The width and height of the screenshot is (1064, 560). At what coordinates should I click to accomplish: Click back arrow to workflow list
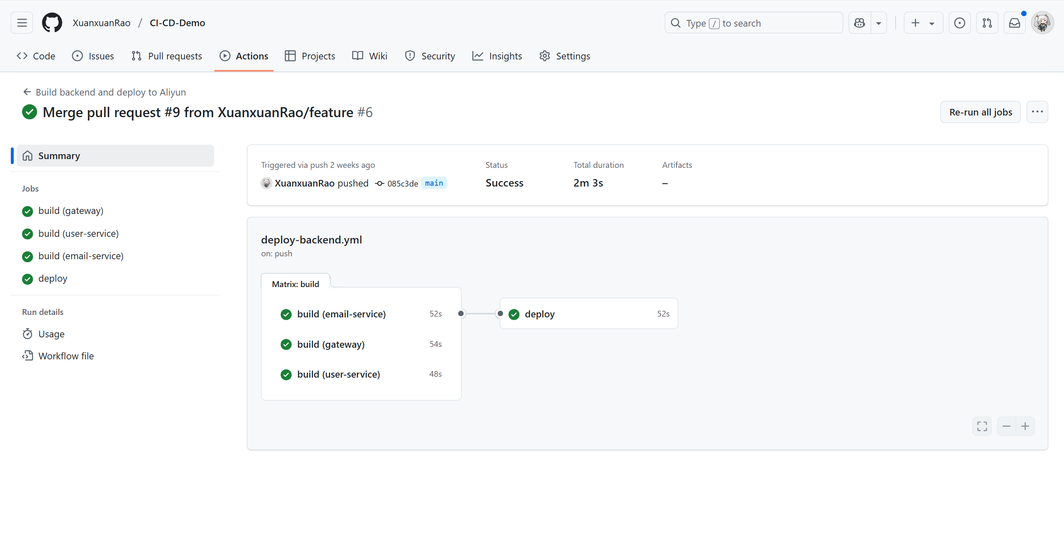coord(27,92)
